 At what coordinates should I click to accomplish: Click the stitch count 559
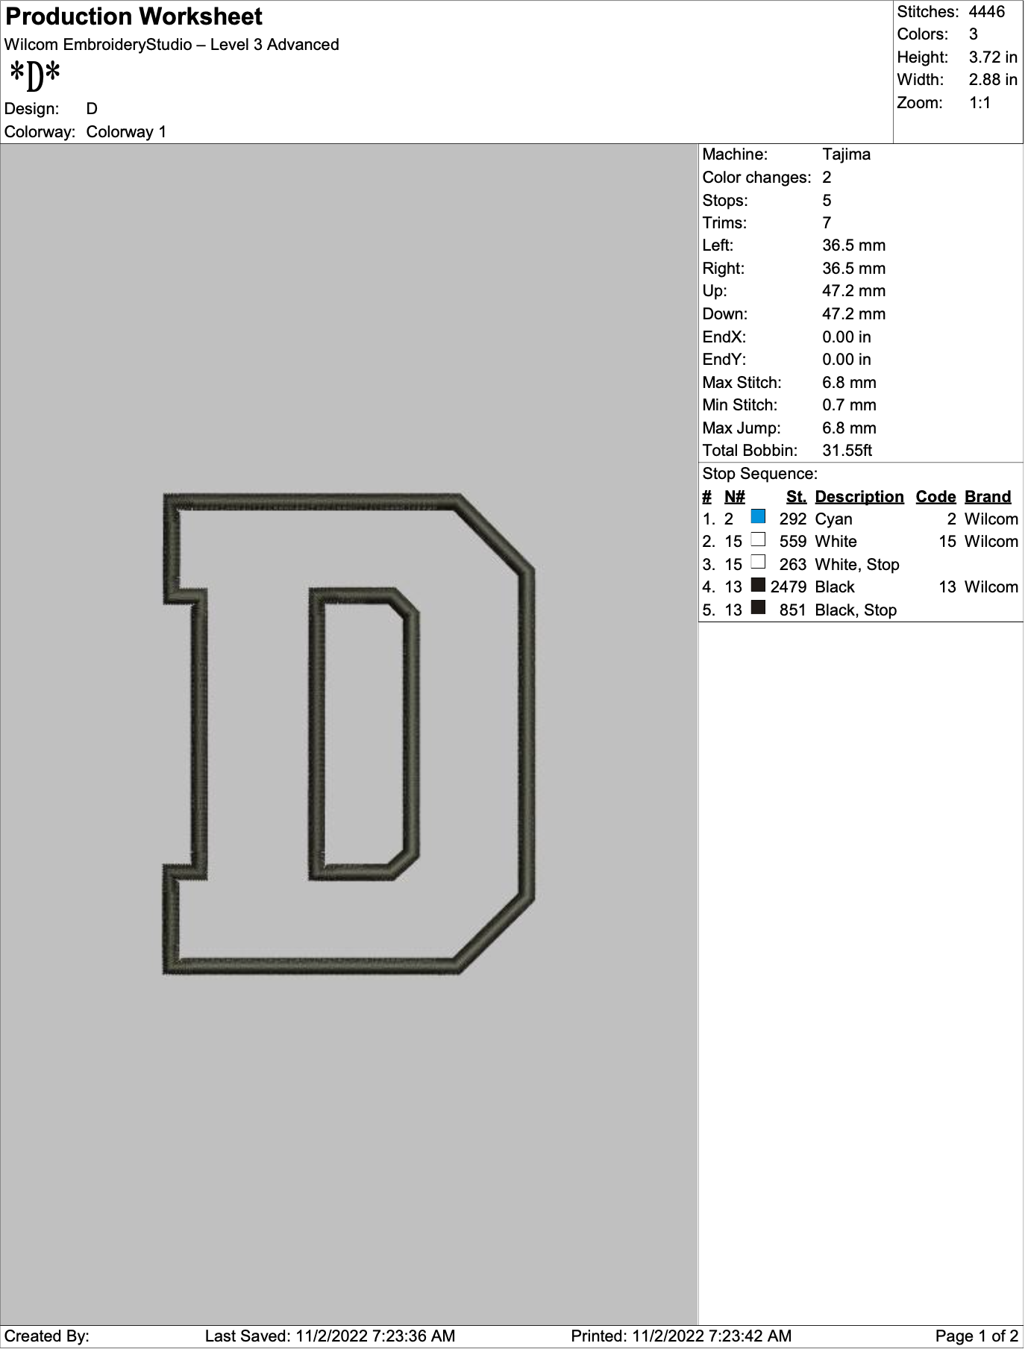click(x=793, y=542)
